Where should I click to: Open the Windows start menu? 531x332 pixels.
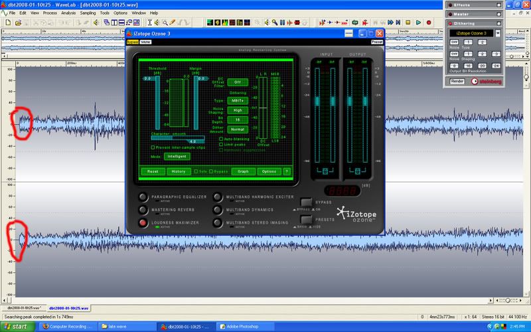(x=17, y=327)
